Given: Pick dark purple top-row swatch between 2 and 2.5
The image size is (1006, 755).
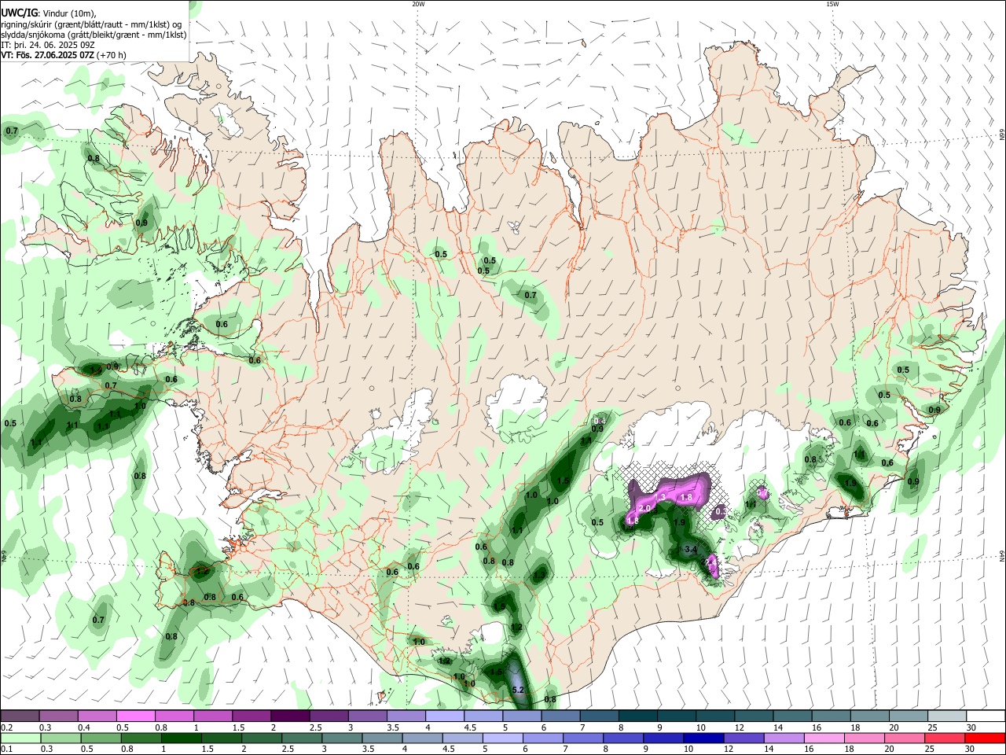Looking at the screenshot, I should pos(290,716).
